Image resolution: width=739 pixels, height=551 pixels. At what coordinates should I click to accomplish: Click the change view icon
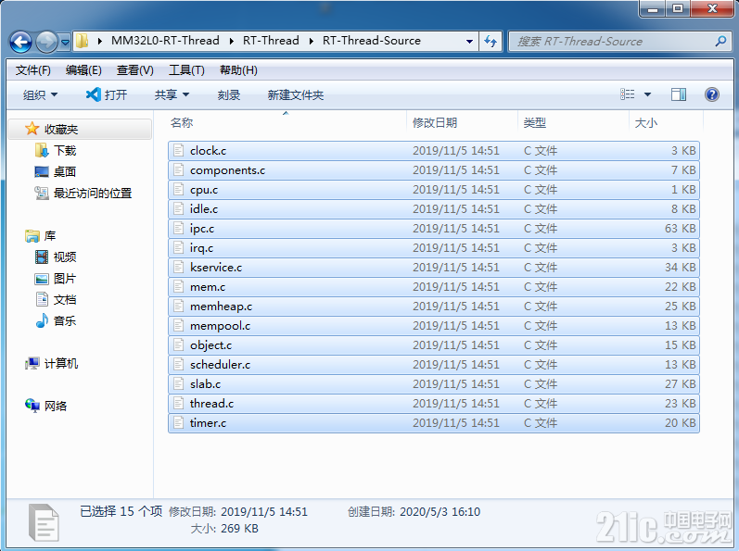coord(628,94)
